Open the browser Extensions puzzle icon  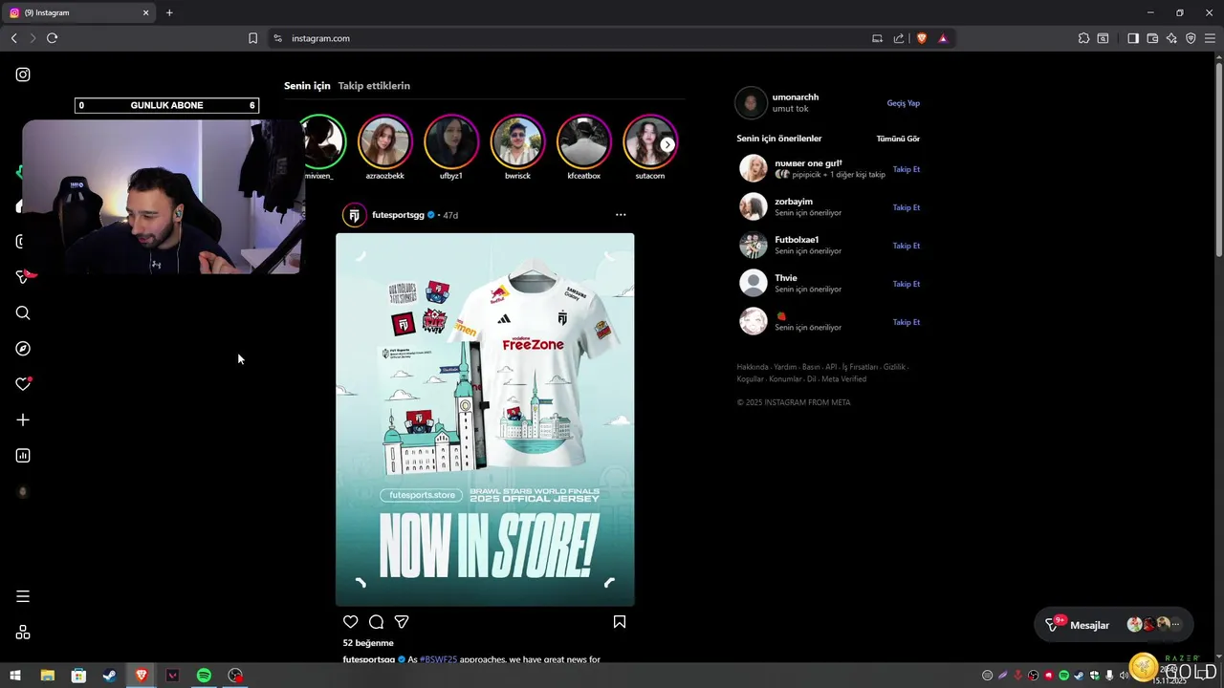[x=1083, y=38]
